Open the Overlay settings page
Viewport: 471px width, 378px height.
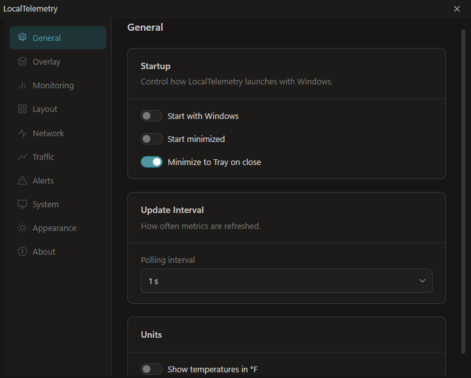coord(58,61)
